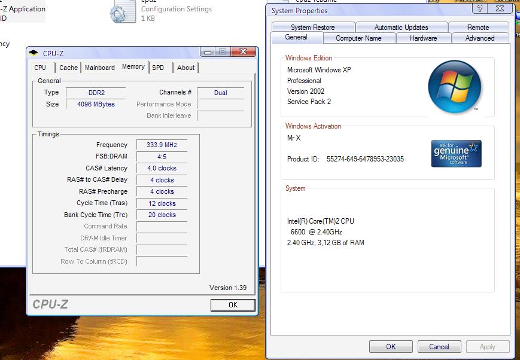520x360 pixels.
Task: Click the empty Command Rate field
Action: (162, 227)
